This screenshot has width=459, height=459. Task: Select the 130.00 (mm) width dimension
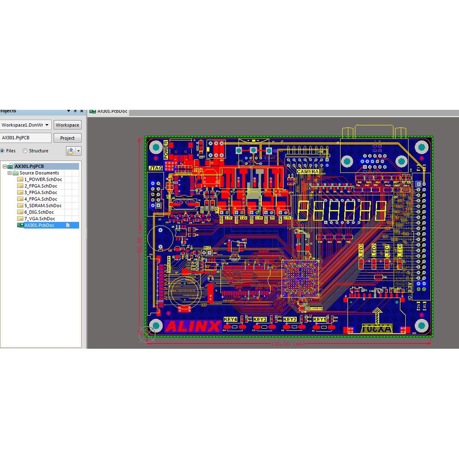pos(288,344)
